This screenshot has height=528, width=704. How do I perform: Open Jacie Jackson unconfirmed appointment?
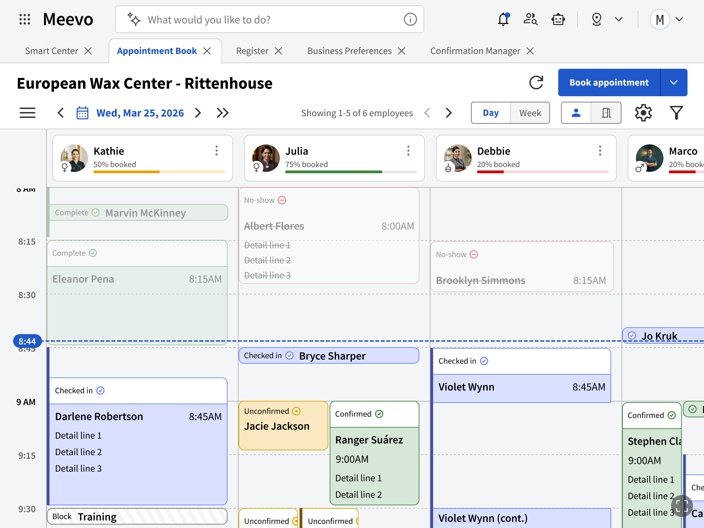point(284,426)
